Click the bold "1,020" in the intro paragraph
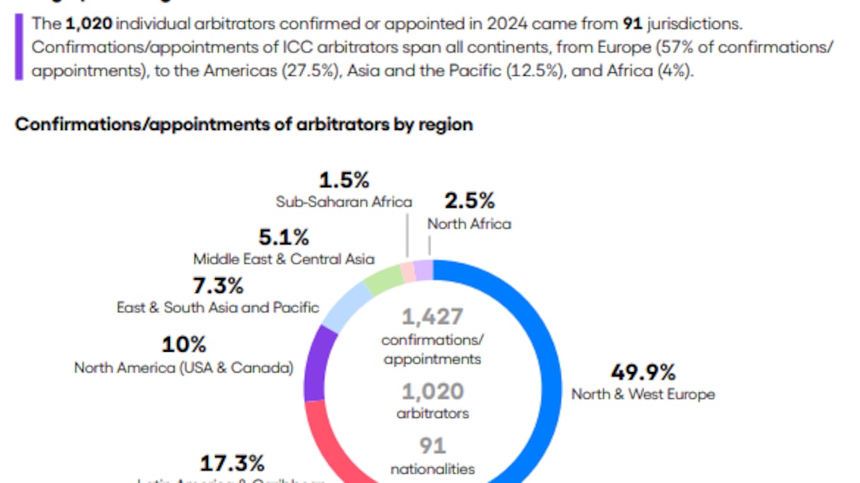This screenshot has height=483, width=860. coord(88,23)
